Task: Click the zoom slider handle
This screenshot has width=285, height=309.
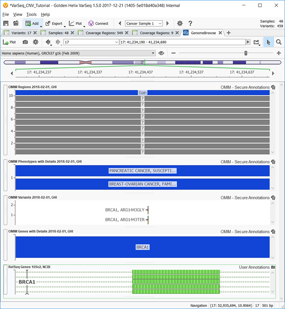Action: 246,53
